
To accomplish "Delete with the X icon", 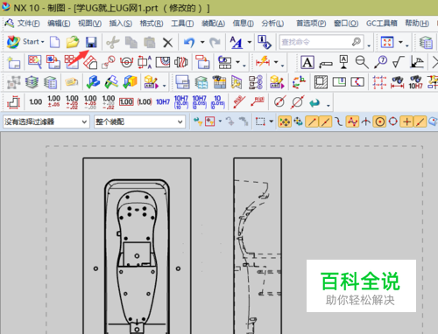I will [x=167, y=43].
